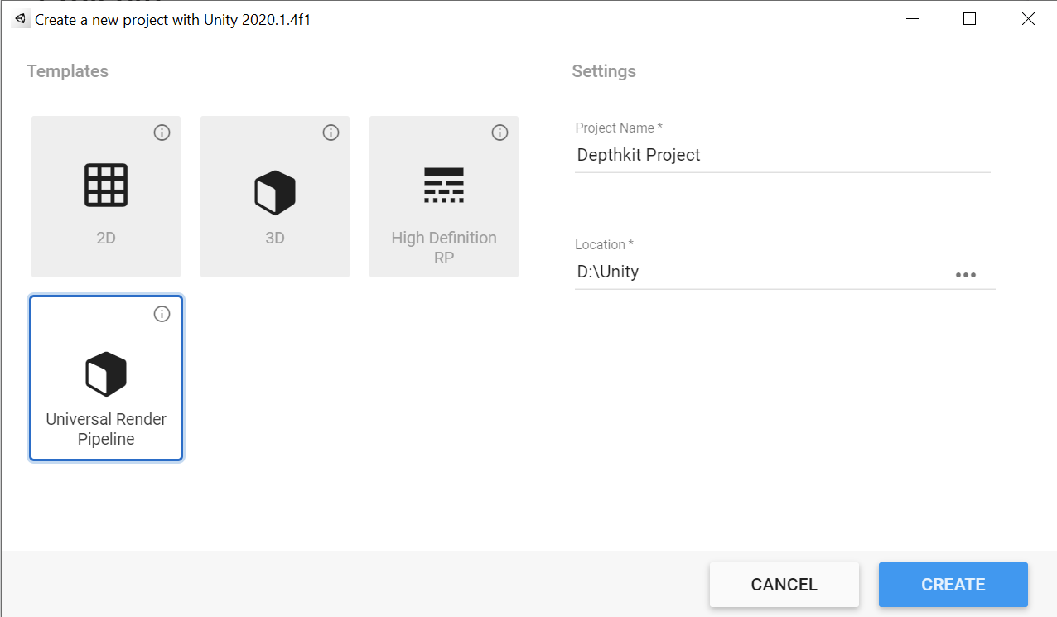Viewport: 1057px width, 617px height.
Task: Show info for High Definition RP template
Action: [500, 133]
